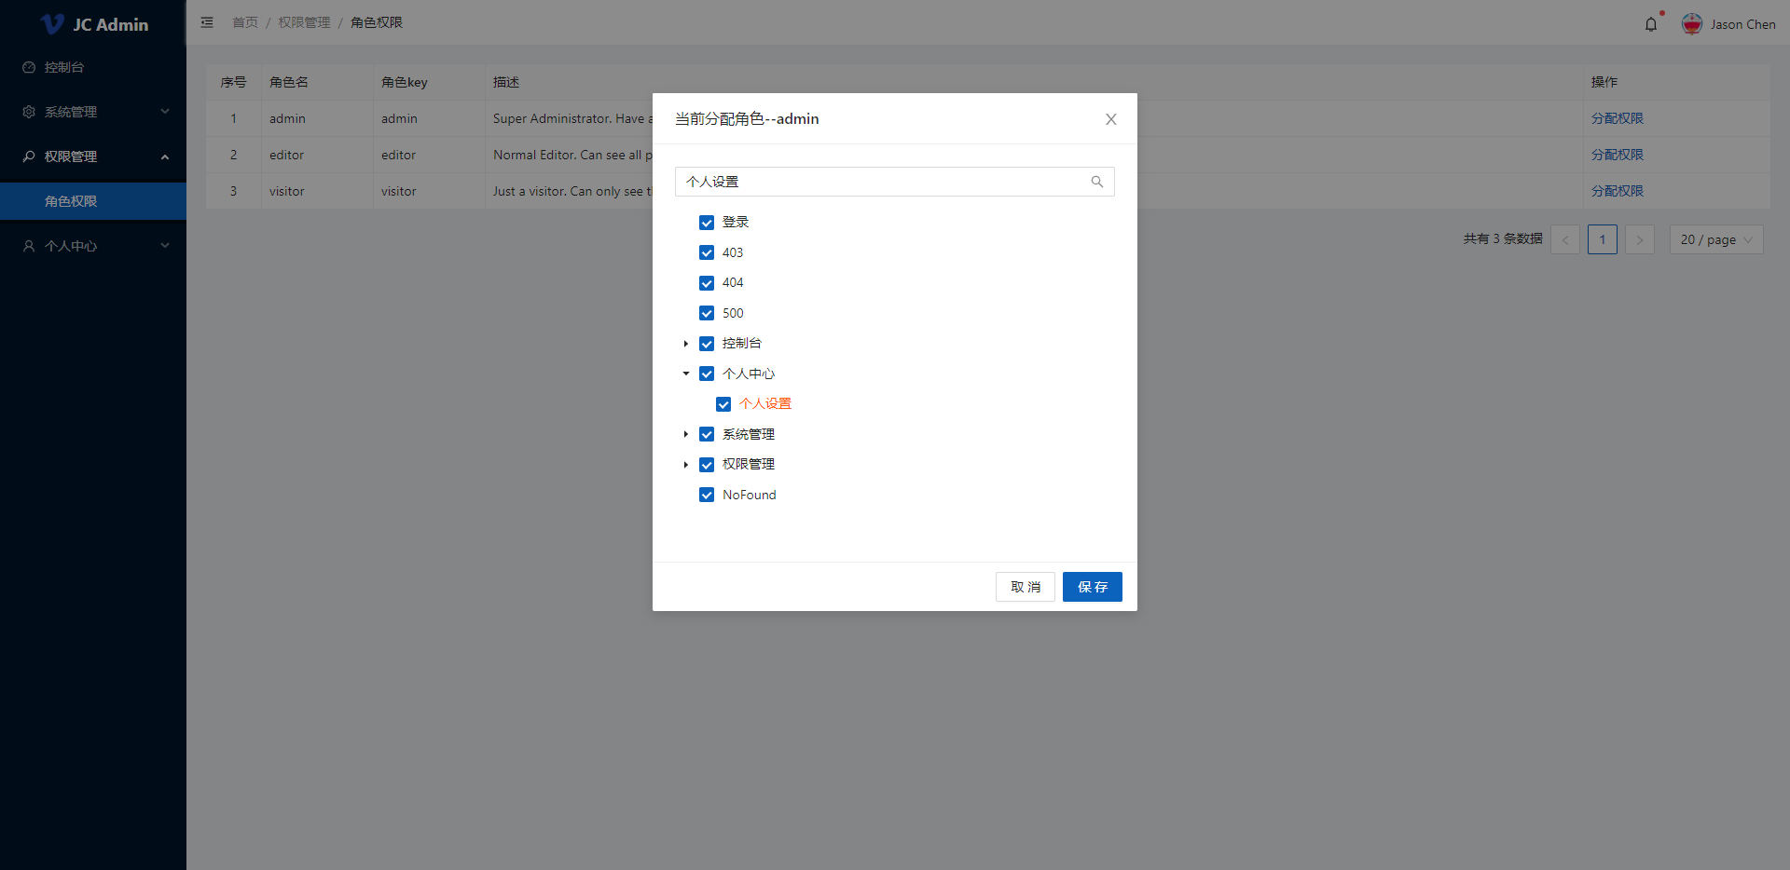Click the 共有 3 条数据 total text
Viewport: 1790px width, 870px height.
[1503, 239]
